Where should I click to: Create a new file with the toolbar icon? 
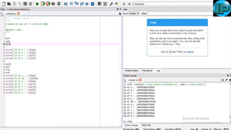pyautogui.click(x=4, y=4)
